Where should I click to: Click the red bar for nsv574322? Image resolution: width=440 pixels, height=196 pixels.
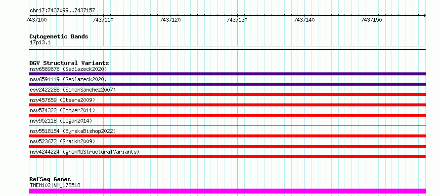[227, 115]
